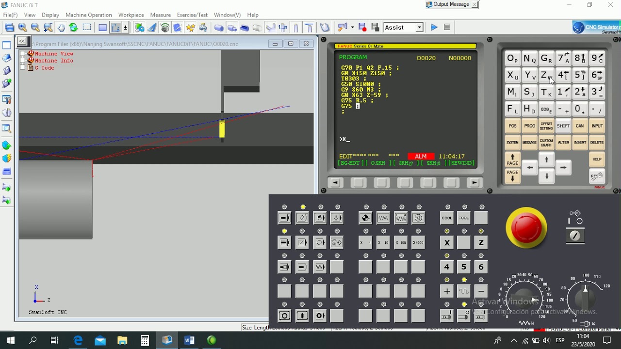Open the Display menu
The width and height of the screenshot is (621, 349).
tap(50, 15)
